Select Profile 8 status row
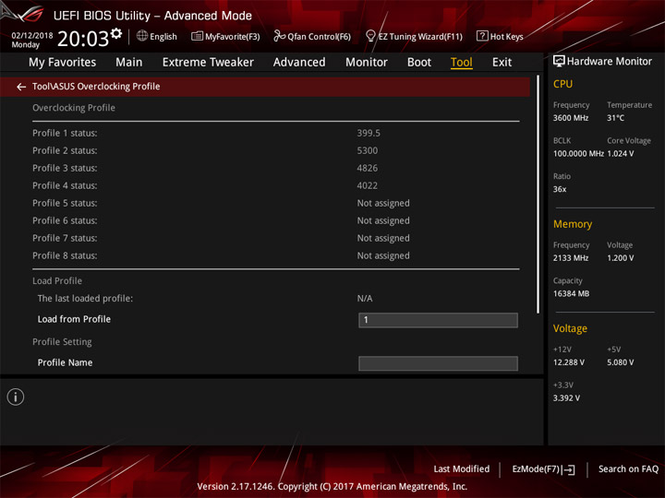Viewport: 665px width, 498px height. 275,255
